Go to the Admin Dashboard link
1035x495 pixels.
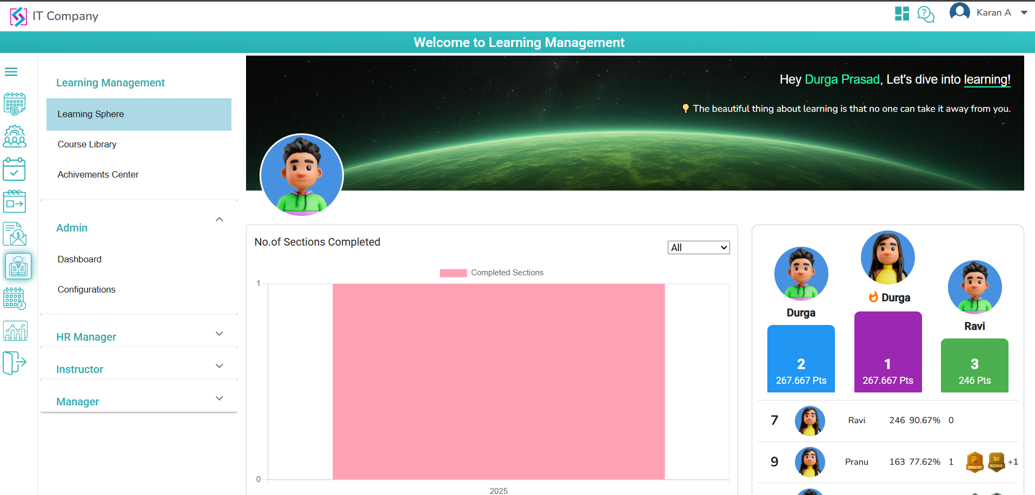79,259
